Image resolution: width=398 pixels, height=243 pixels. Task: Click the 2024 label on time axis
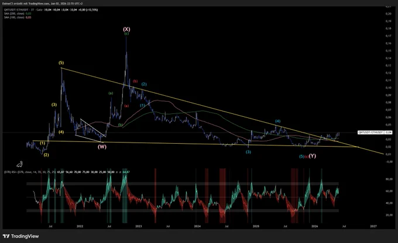pos(197,226)
